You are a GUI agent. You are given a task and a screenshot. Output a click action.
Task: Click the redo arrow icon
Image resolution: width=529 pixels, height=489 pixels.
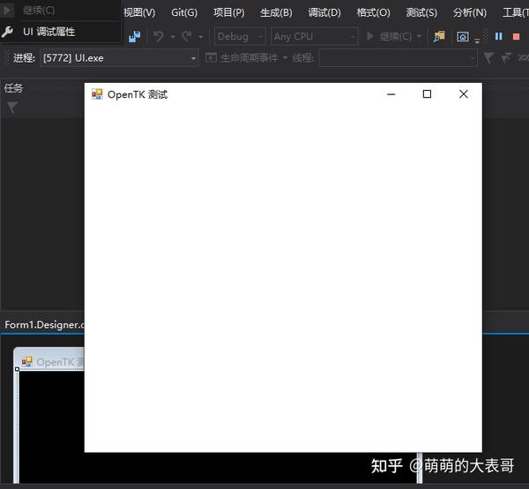tap(187, 36)
